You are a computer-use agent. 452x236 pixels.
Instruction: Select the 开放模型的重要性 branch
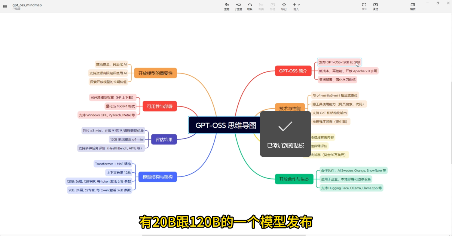tap(155, 73)
